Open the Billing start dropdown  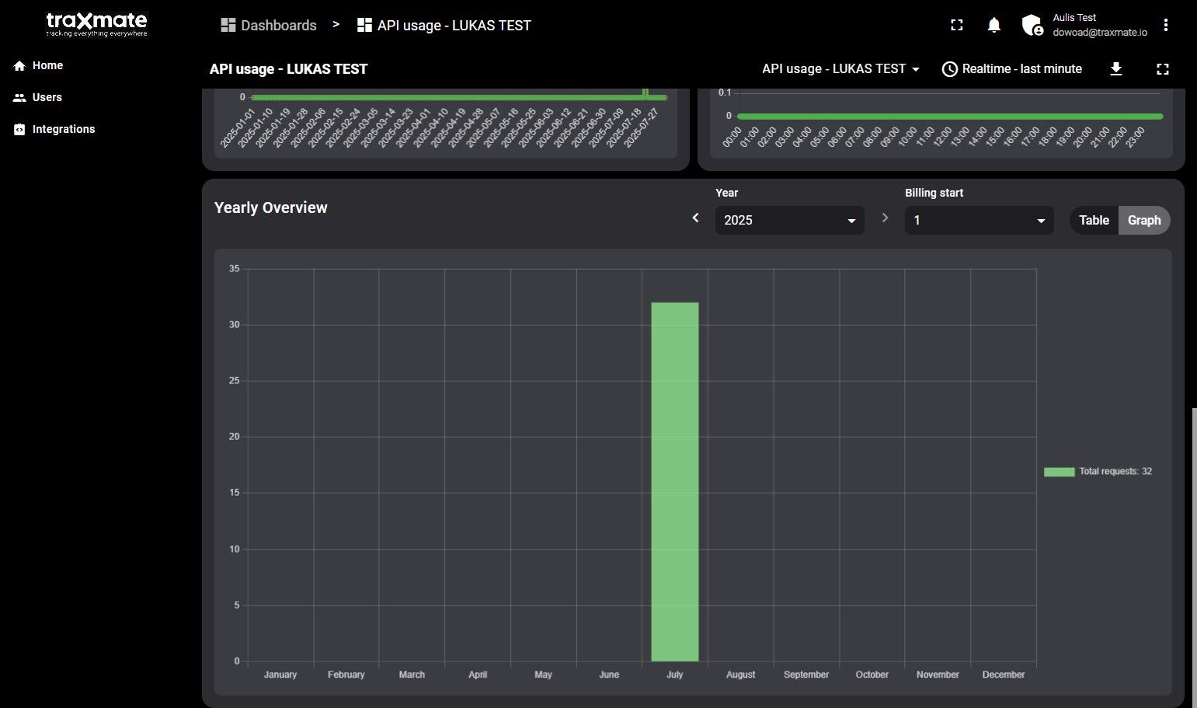click(x=978, y=220)
